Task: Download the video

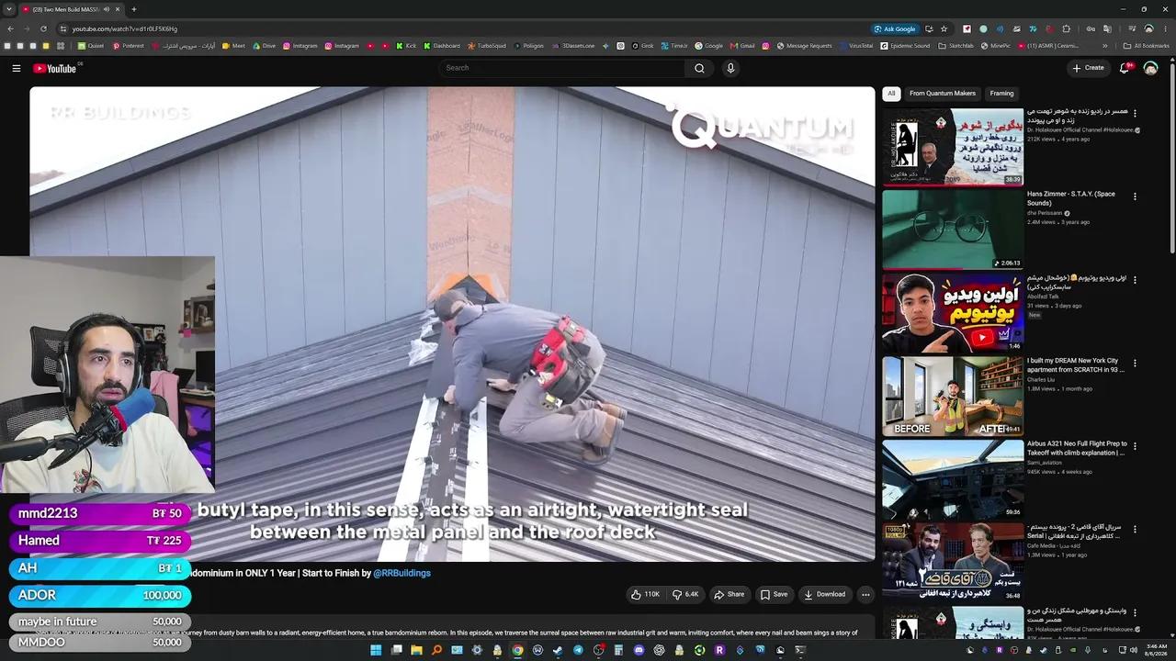Action: [824, 594]
